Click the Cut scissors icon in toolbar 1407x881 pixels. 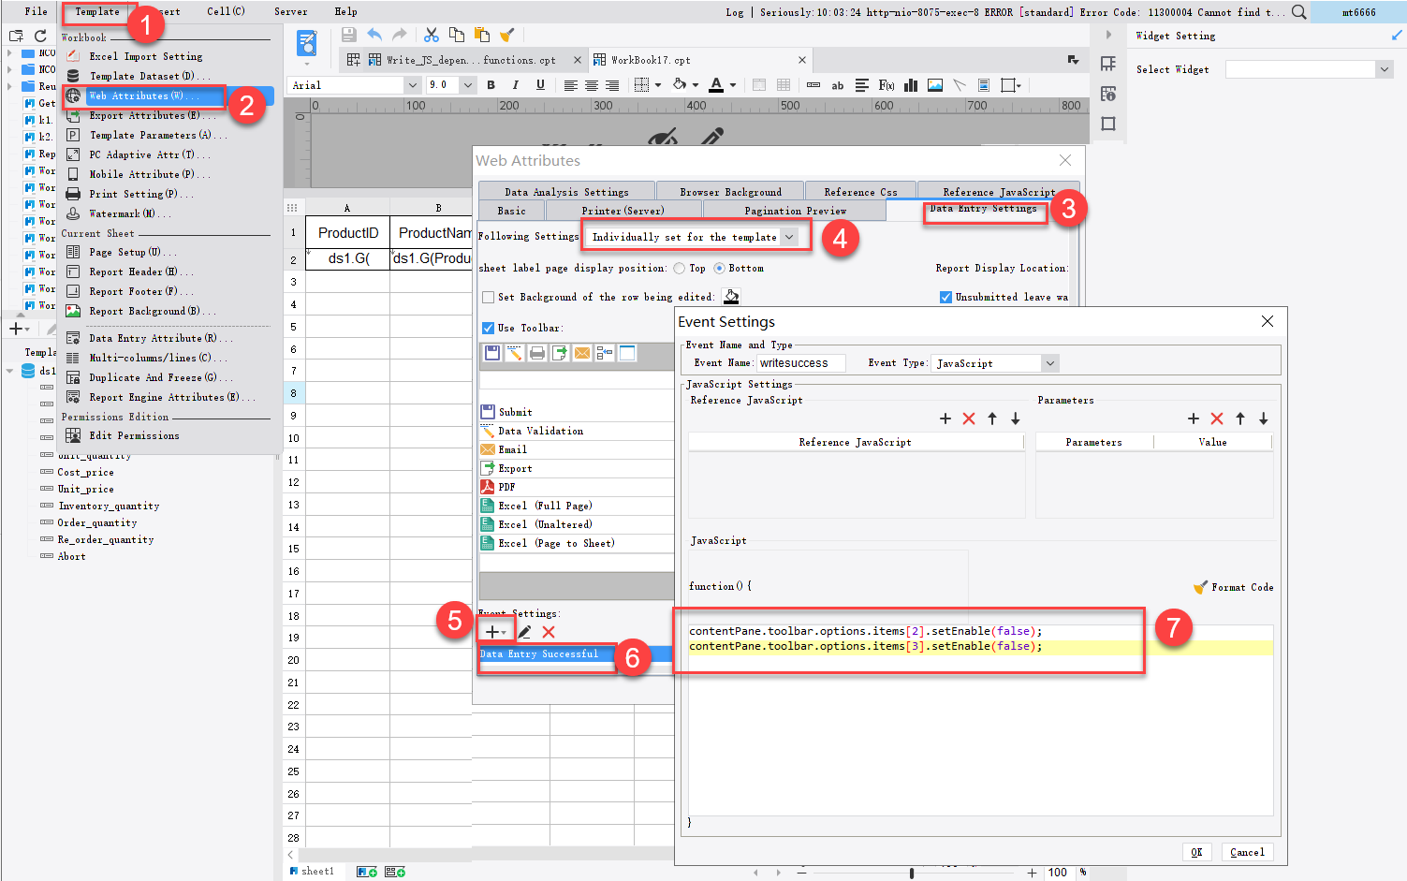tap(431, 36)
